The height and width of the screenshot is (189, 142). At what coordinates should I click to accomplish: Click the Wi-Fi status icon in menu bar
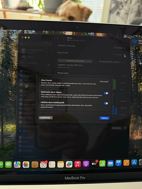point(134,42)
